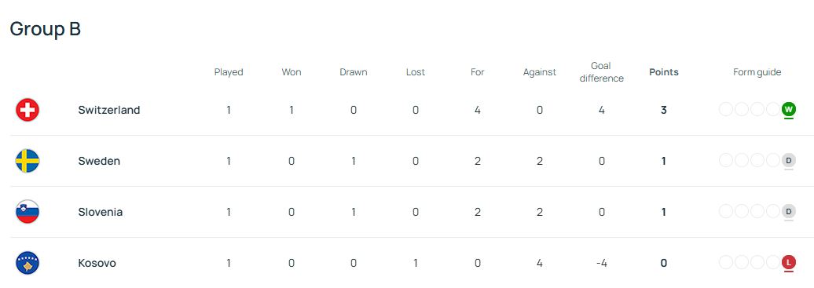The height and width of the screenshot is (288, 814).
Task: Select Kosovo's red L form badge
Action: coord(789,263)
